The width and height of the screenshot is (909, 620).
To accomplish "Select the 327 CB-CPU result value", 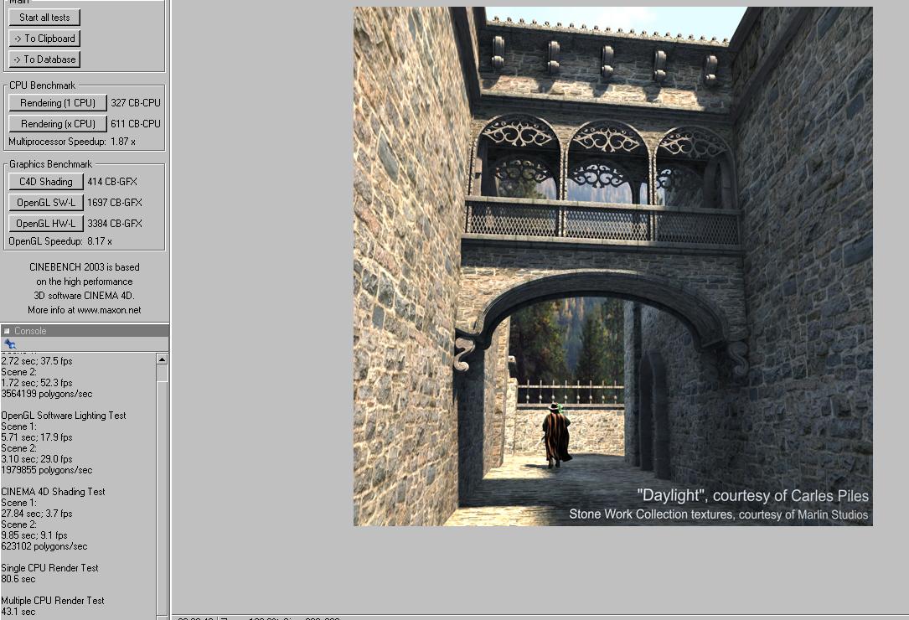I will (136, 103).
